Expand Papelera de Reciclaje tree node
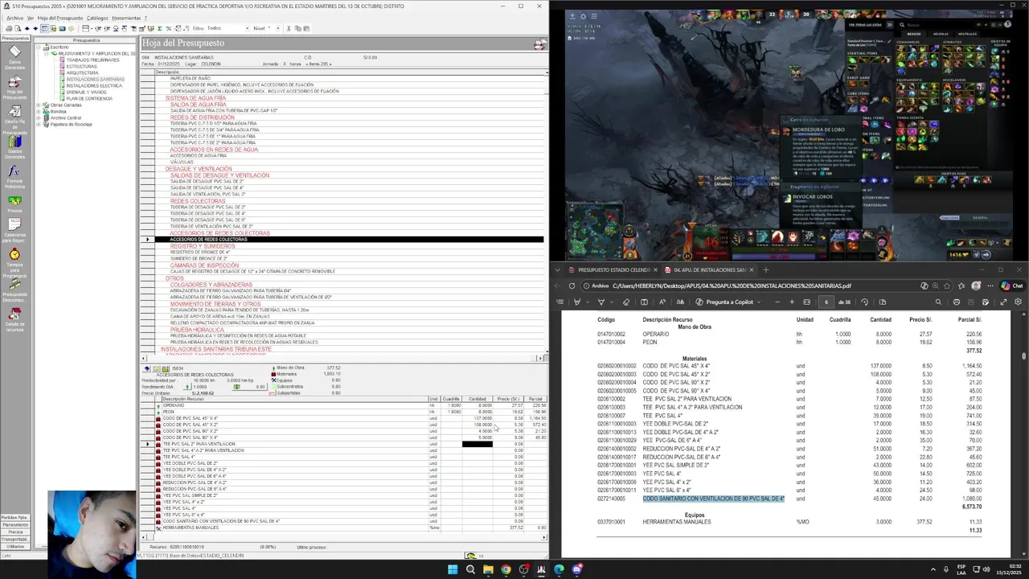This screenshot has width=1029, height=579. pos(39,124)
